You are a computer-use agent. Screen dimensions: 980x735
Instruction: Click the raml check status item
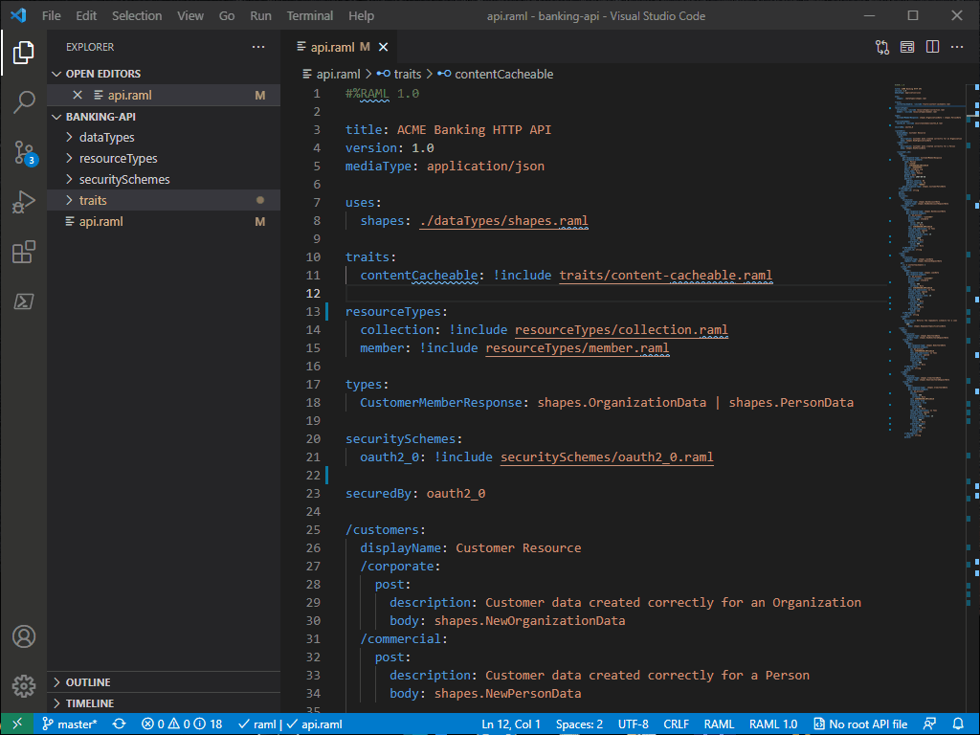(257, 724)
